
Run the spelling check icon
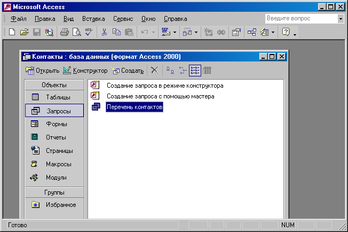click(89, 32)
